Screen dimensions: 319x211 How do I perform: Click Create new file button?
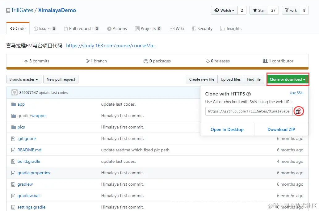(x=202, y=79)
